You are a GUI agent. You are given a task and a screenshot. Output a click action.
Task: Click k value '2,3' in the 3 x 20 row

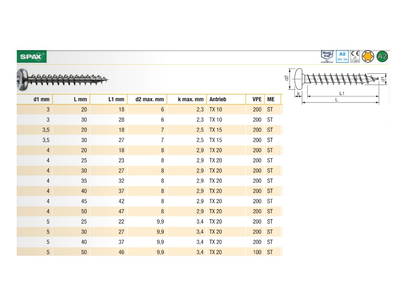point(200,110)
